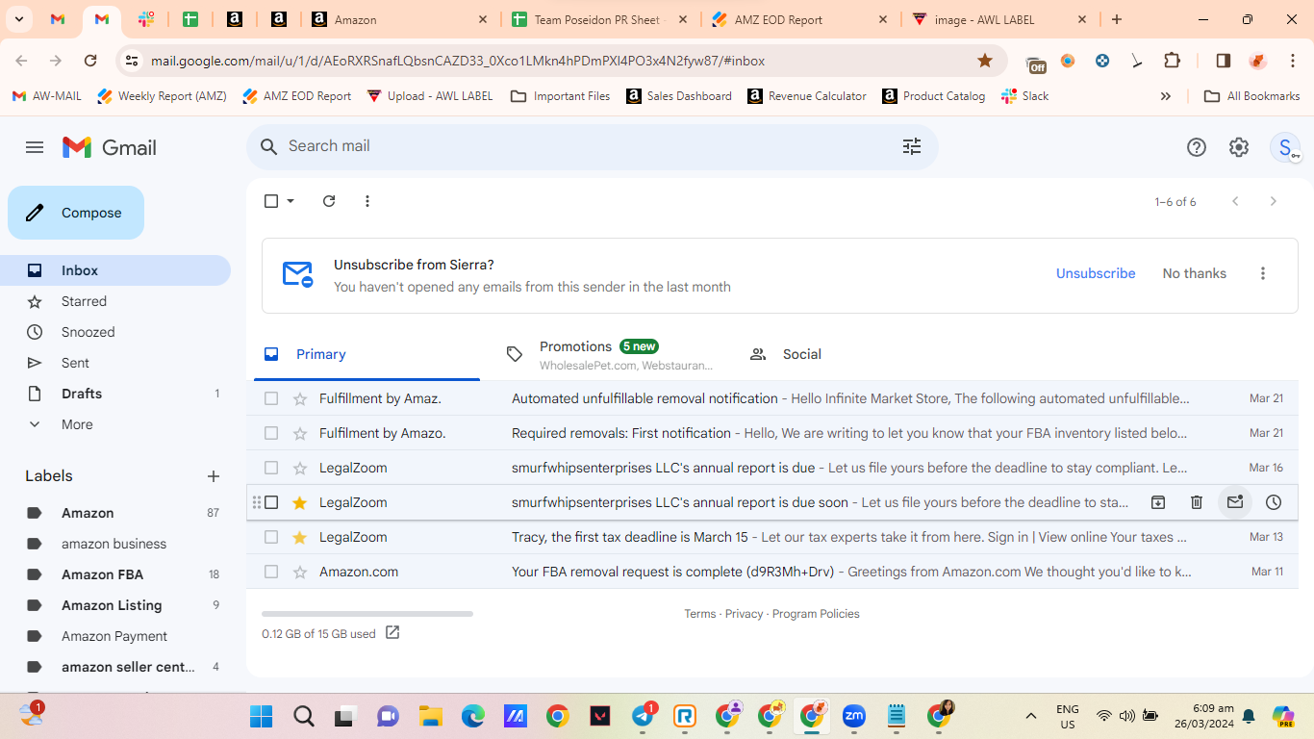This screenshot has height=739, width=1314.
Task: Open the Chrome tab search dropdown
Action: coord(18,19)
